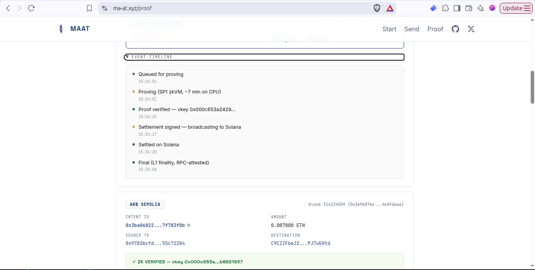The width and height of the screenshot is (535, 270).
Task: Open intent ID 0x3ba06022...7f783f0b
Action: point(155,225)
